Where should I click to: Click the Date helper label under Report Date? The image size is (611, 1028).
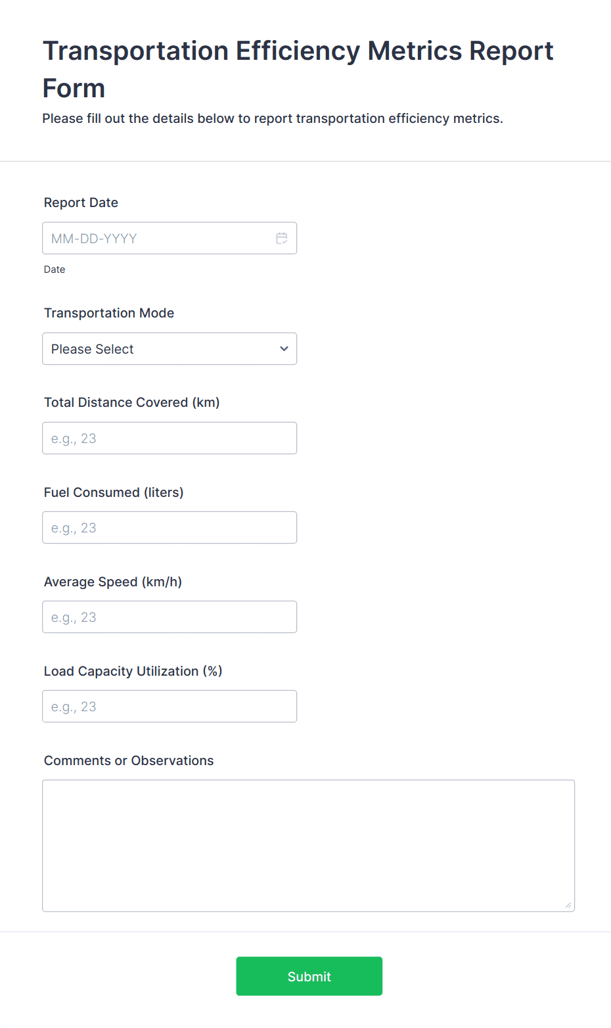[x=55, y=269]
